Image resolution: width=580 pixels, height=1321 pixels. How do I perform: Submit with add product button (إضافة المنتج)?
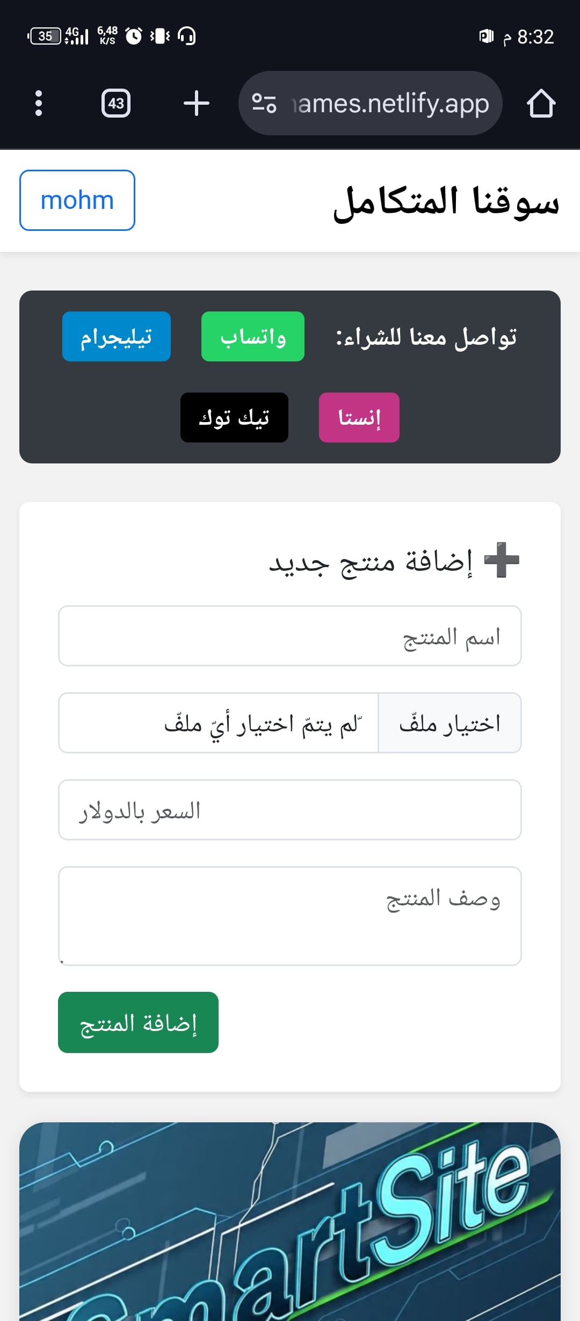point(139,1022)
